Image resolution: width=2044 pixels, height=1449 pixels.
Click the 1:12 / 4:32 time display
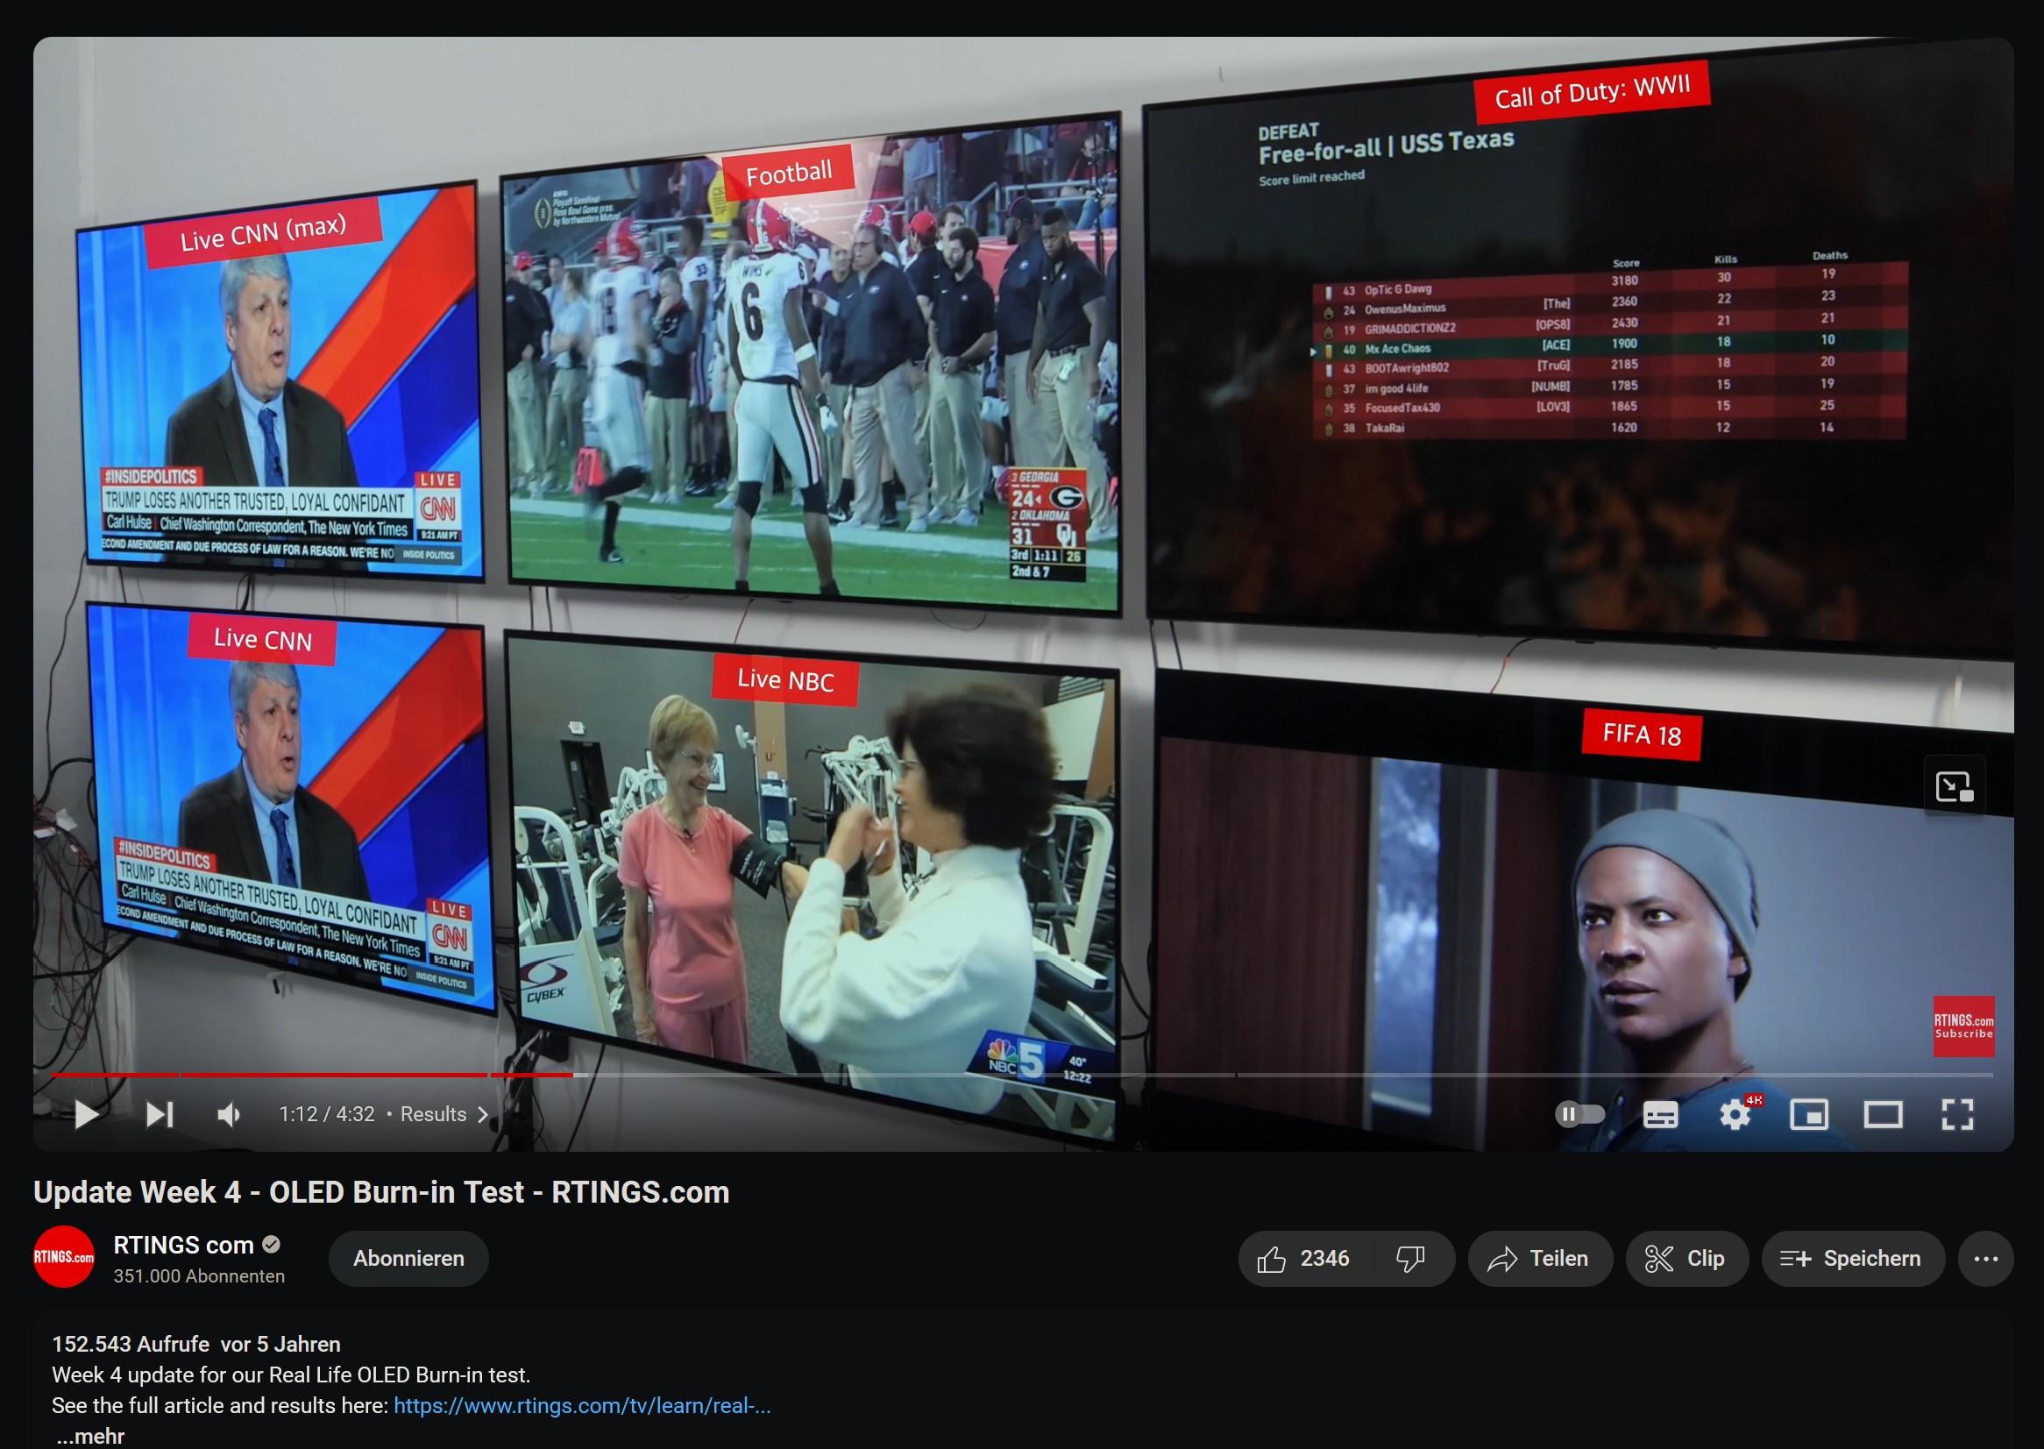pos(327,1113)
